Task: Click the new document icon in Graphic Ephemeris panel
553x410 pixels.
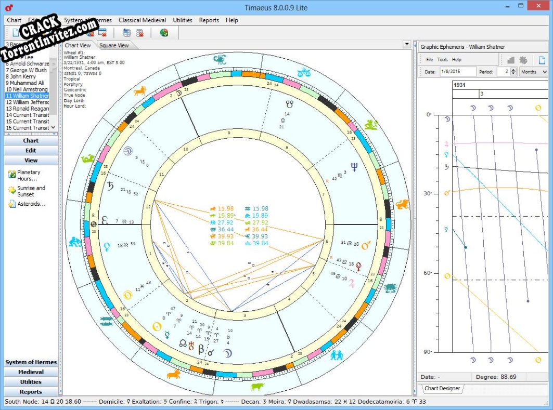Action: point(541,59)
